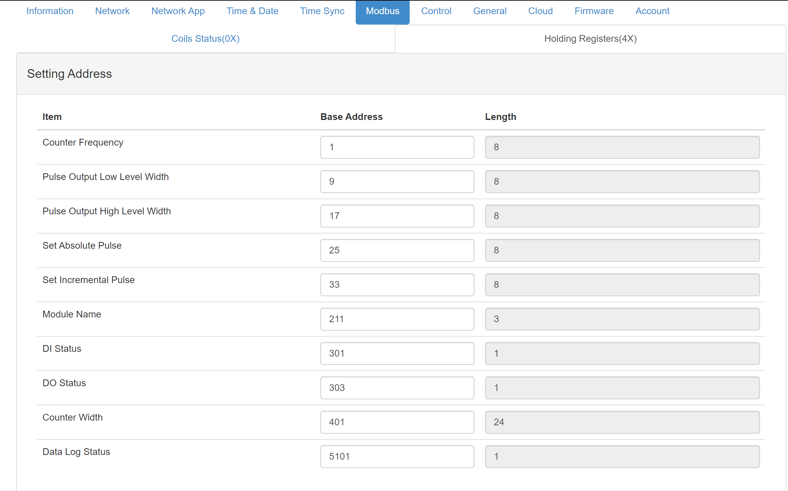Edit Pulse Output High Level Width base address

(397, 216)
